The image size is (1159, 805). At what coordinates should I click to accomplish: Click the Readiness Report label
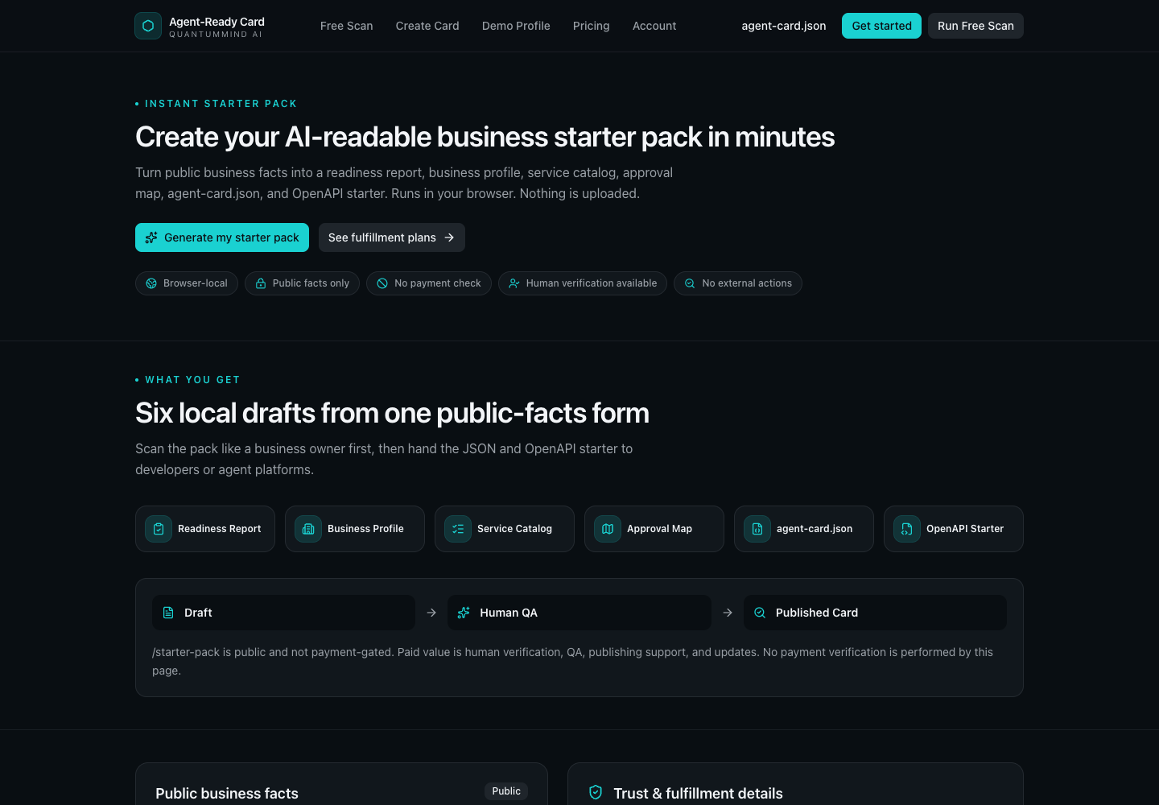coord(220,529)
